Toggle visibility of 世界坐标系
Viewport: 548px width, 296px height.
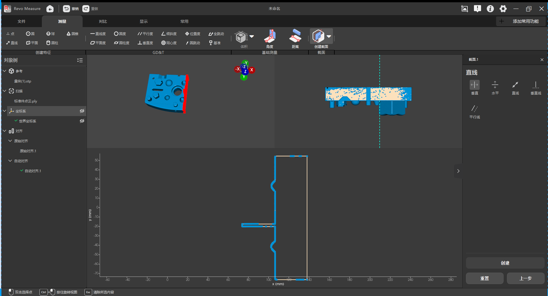tap(82, 121)
